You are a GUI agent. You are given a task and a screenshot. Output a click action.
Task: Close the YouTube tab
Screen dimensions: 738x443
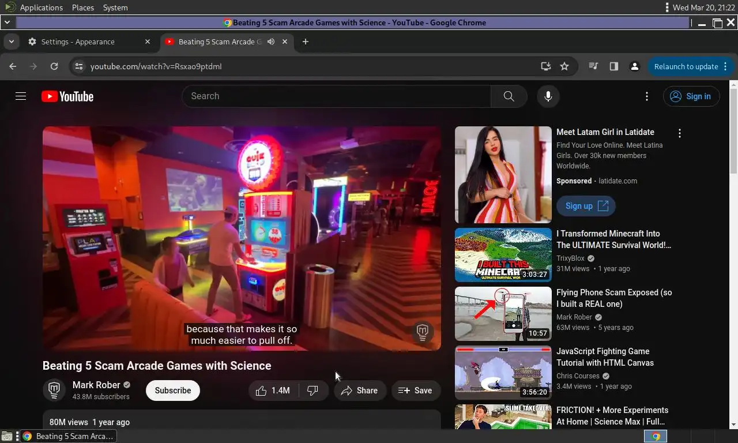[285, 42]
